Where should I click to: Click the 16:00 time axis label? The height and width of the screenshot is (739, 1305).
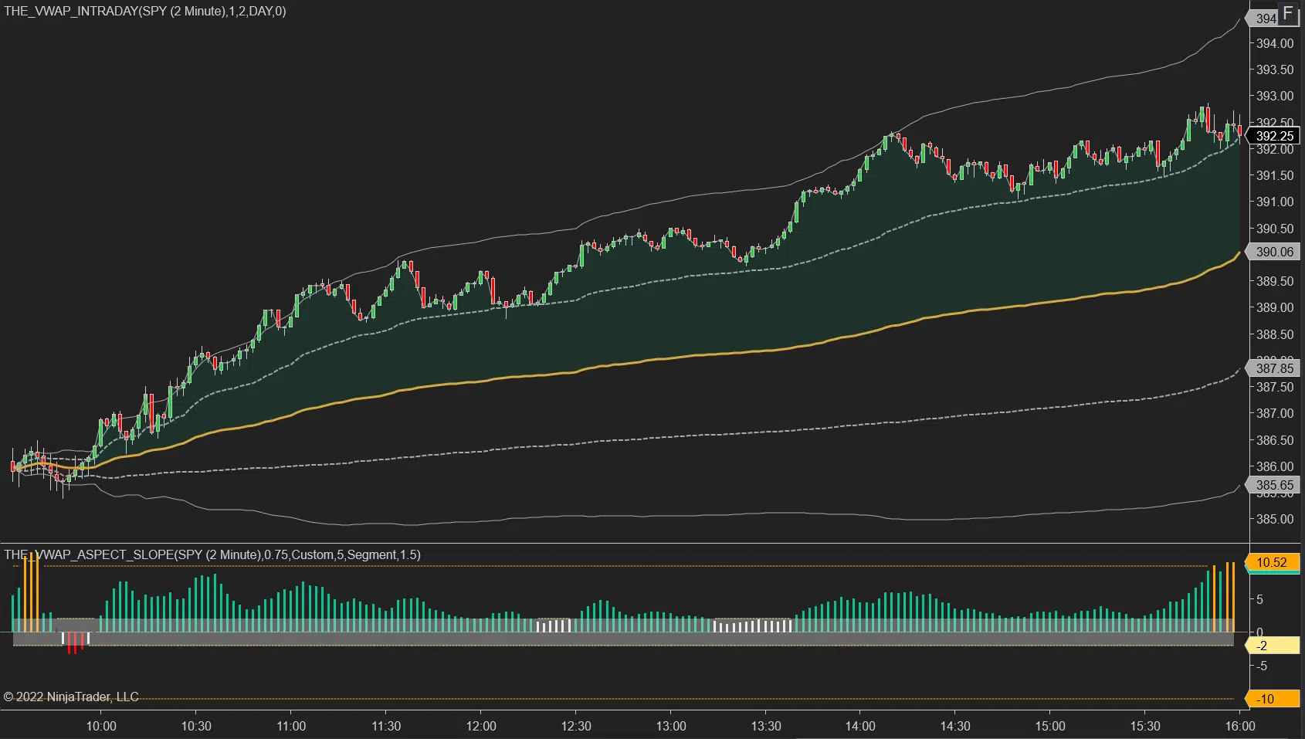coord(1240,726)
